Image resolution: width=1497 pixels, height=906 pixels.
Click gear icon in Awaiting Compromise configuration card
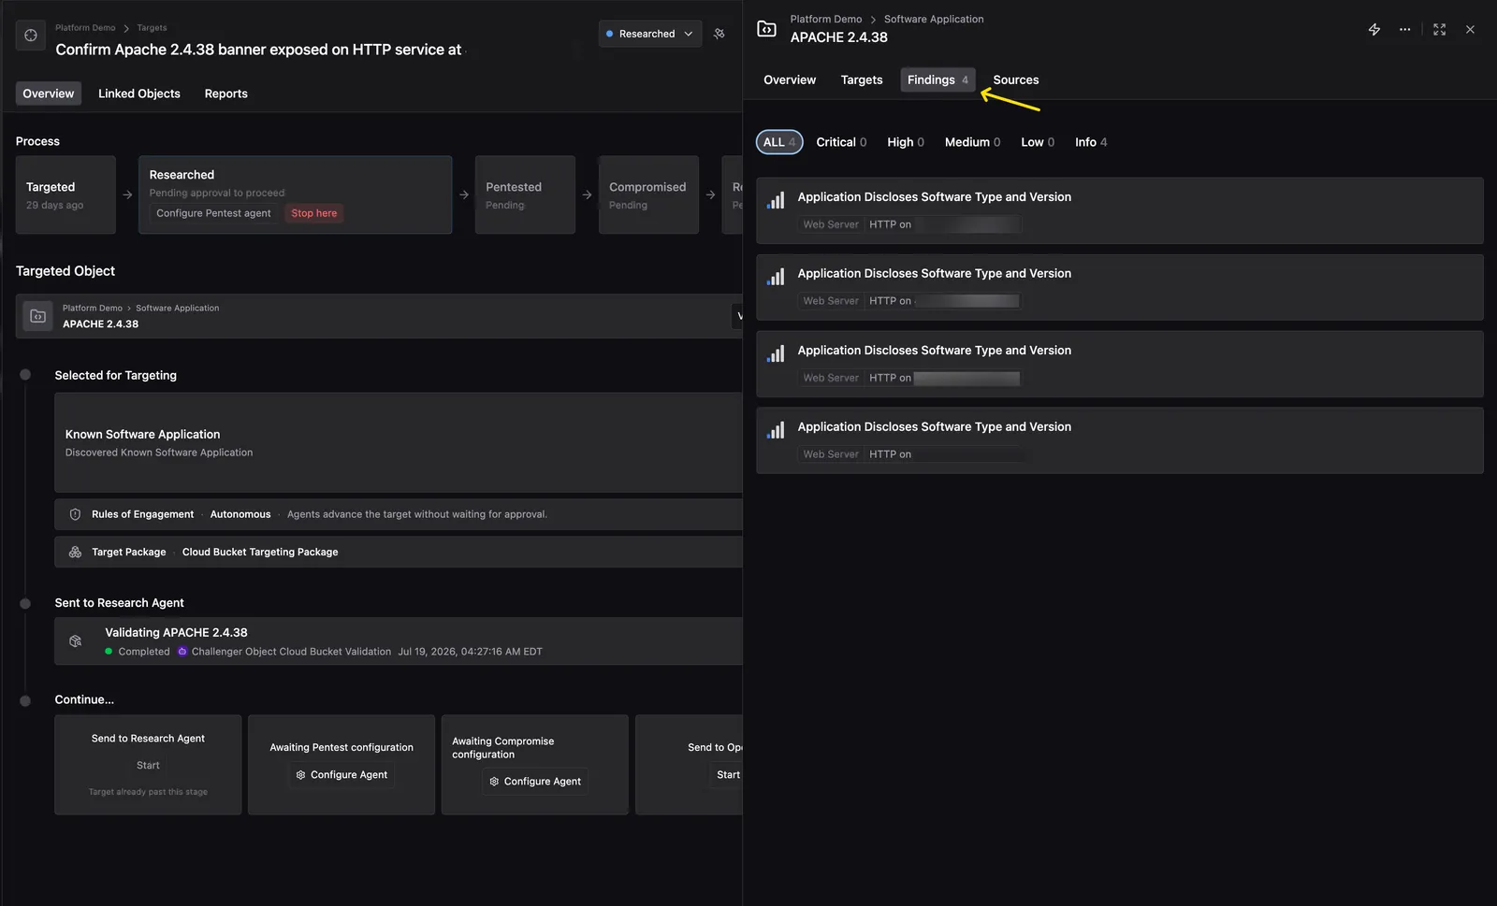point(494,782)
